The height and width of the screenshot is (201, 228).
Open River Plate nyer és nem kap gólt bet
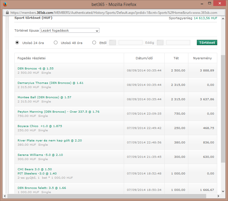pyautogui.click(x=50, y=140)
